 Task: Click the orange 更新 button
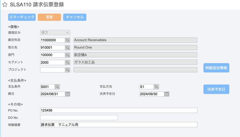49,17
